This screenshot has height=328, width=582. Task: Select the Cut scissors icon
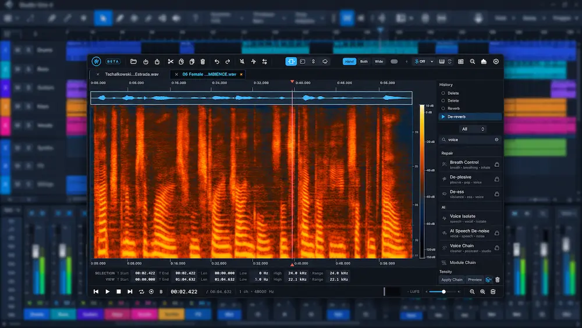171,62
